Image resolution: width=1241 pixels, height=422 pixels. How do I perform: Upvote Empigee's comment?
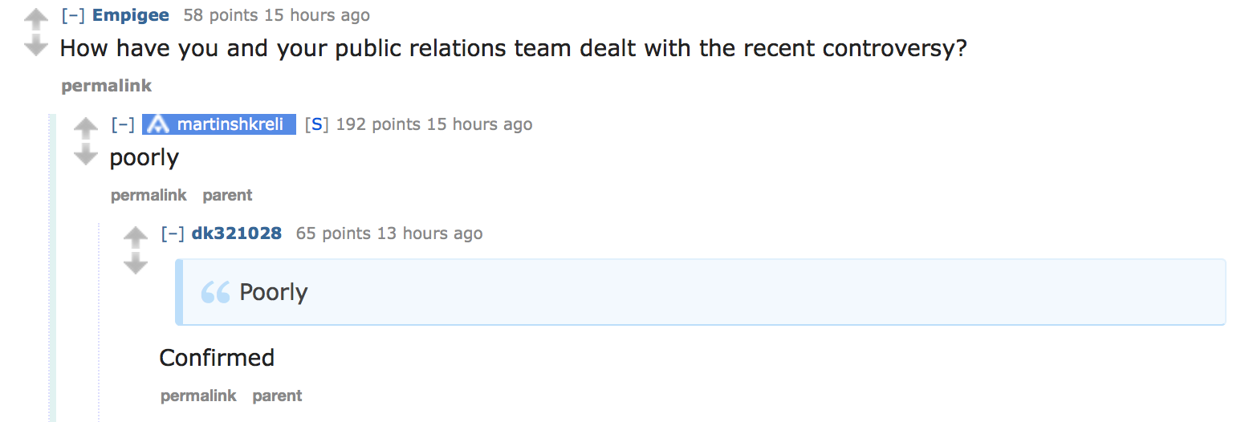click(x=36, y=18)
